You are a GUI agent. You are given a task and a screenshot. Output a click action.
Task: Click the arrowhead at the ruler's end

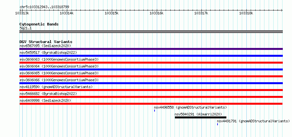click(x=282, y=10)
